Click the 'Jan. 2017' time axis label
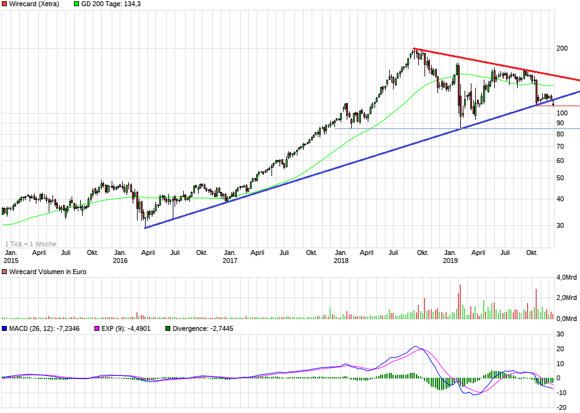 pyautogui.click(x=230, y=257)
